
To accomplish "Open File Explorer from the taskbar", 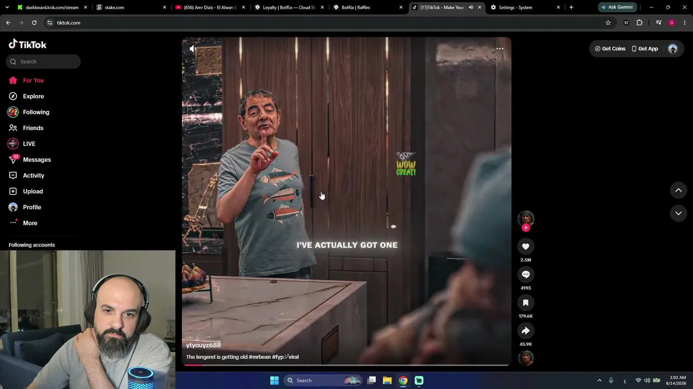I will tap(387, 380).
